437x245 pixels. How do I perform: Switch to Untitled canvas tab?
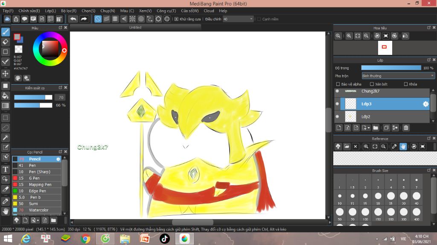point(135,28)
